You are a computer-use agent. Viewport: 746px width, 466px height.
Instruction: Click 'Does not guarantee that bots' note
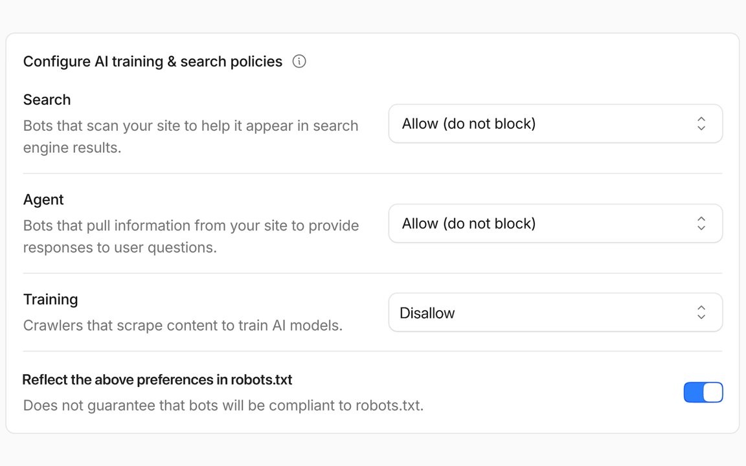tap(223, 405)
